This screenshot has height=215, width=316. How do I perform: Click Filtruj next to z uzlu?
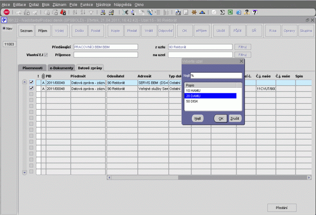(243, 47)
